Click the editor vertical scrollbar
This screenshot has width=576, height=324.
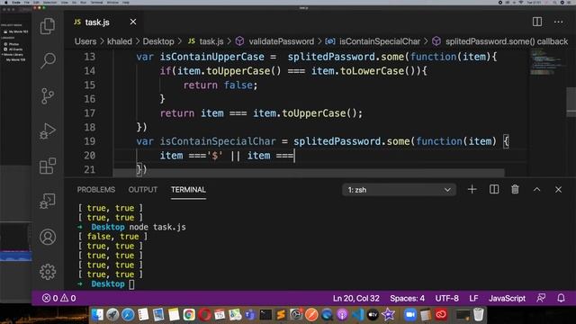pyautogui.click(x=571, y=102)
